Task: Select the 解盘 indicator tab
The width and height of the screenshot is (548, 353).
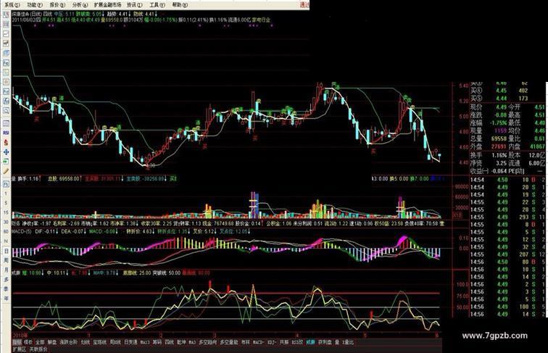Action: (x=52, y=342)
